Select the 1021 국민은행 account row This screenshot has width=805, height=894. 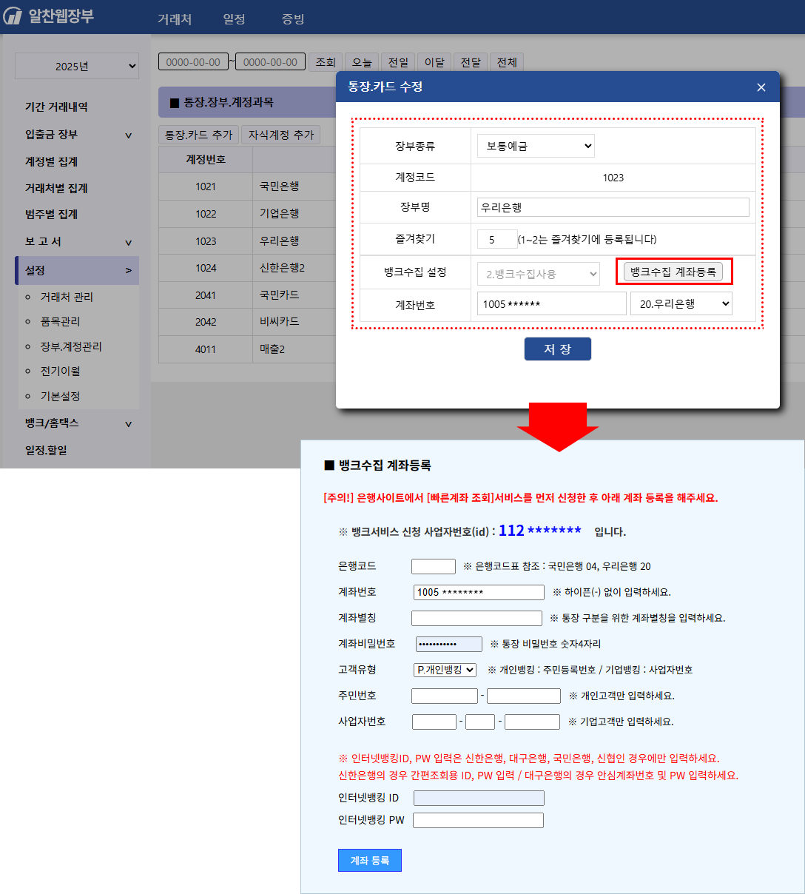click(247, 186)
